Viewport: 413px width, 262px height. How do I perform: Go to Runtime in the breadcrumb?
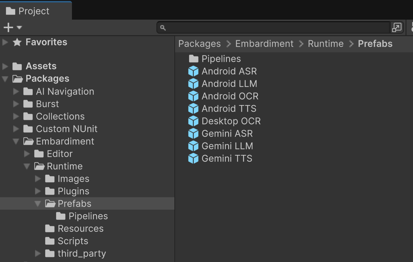pos(325,44)
